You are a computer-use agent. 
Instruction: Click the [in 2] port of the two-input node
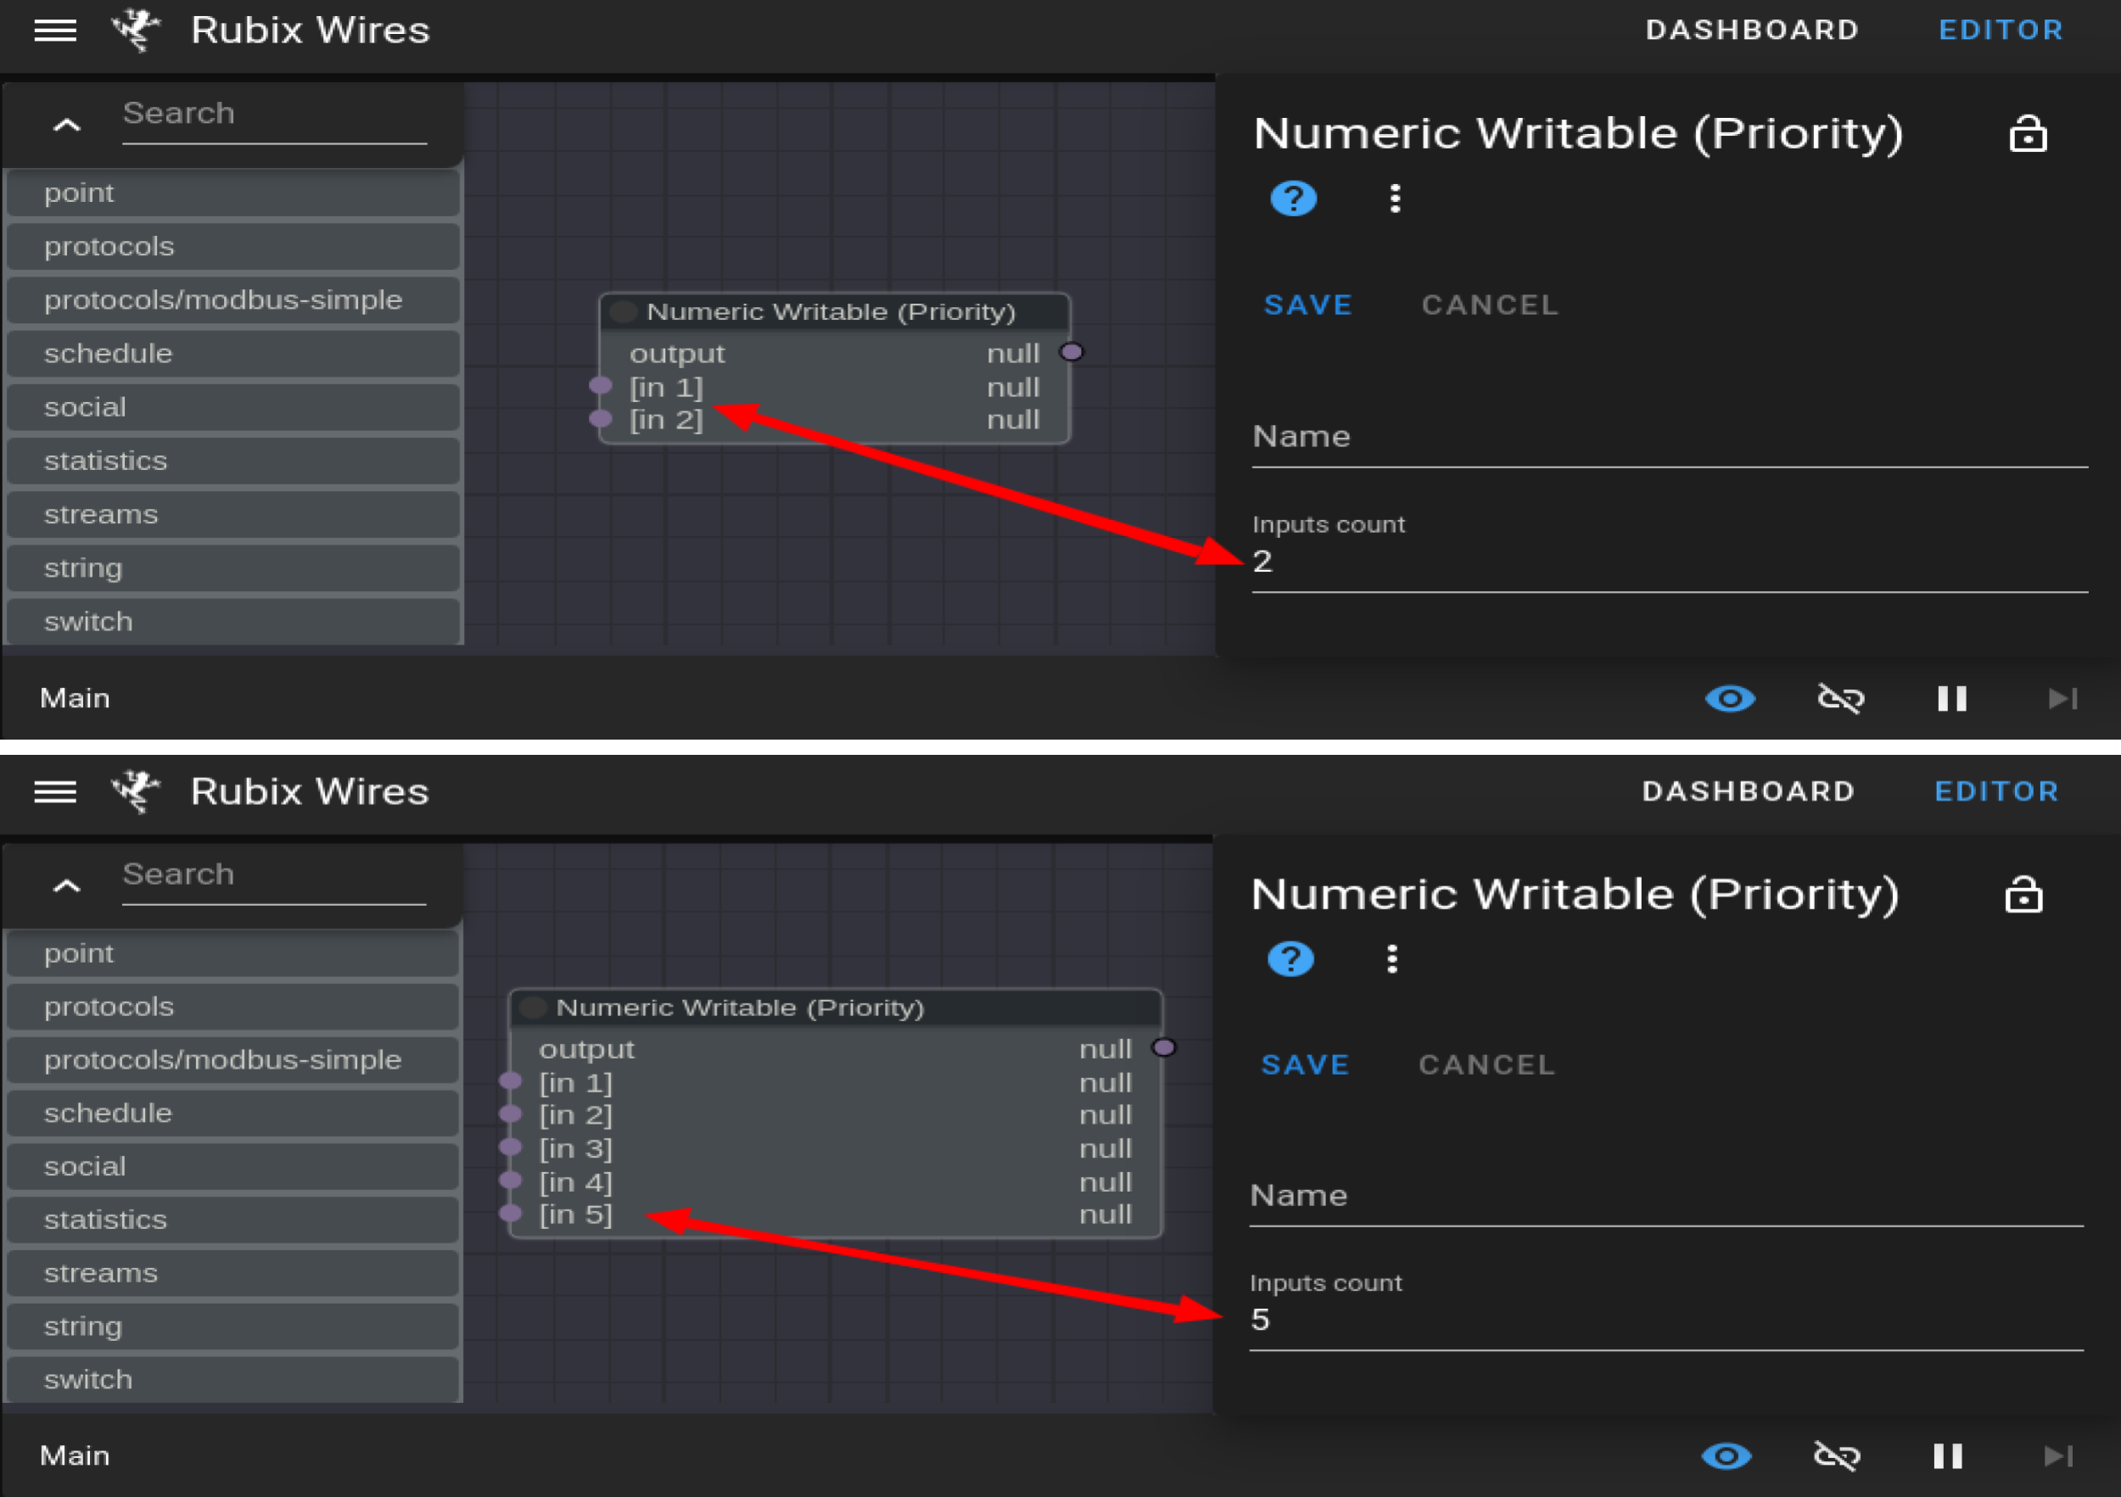pyautogui.click(x=601, y=418)
